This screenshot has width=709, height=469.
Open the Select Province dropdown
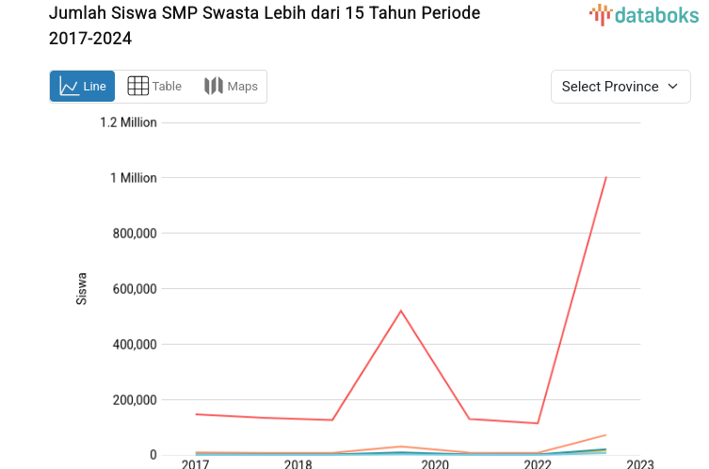pos(620,87)
